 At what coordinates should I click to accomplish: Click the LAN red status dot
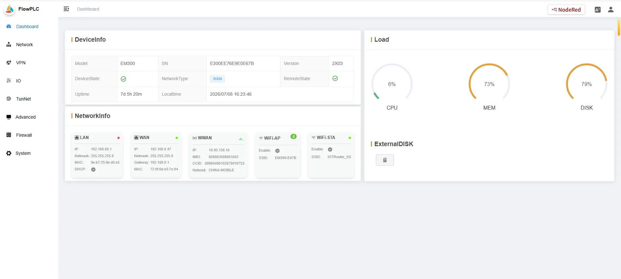point(118,138)
